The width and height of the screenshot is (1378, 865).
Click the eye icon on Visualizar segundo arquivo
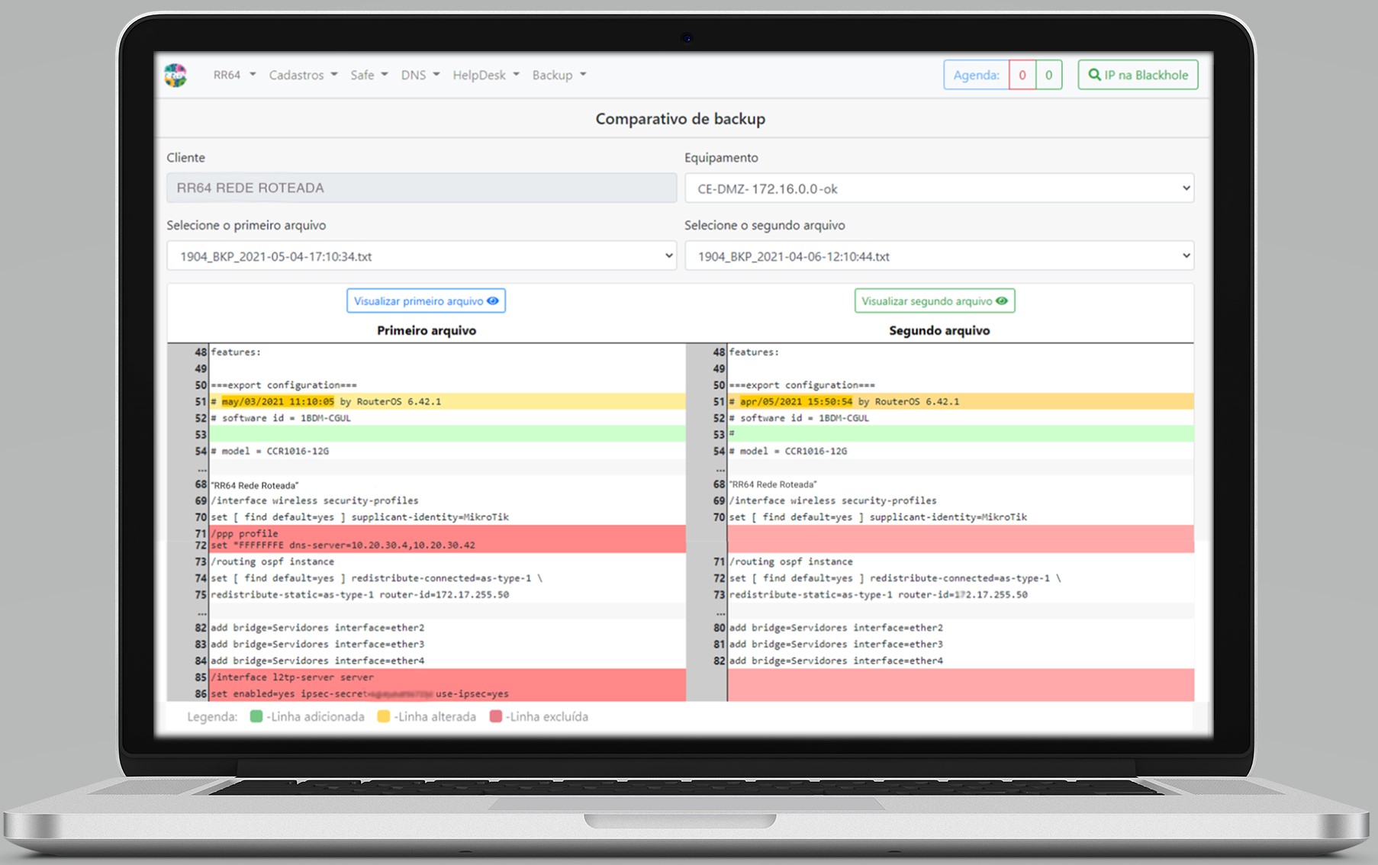[x=1002, y=301]
